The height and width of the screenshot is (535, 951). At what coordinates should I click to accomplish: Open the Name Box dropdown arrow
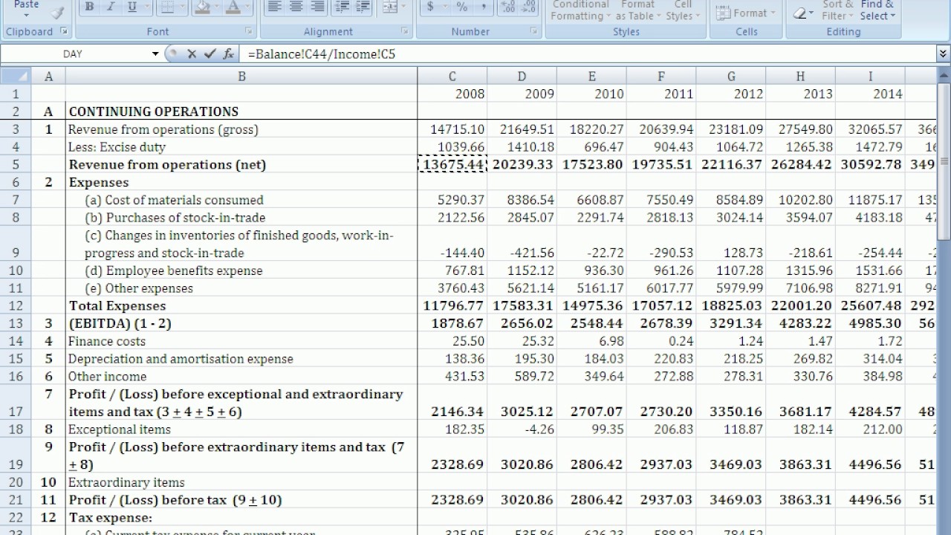point(155,53)
